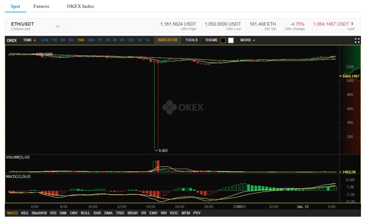Activate the TRIX indicator

[x=120, y=213]
